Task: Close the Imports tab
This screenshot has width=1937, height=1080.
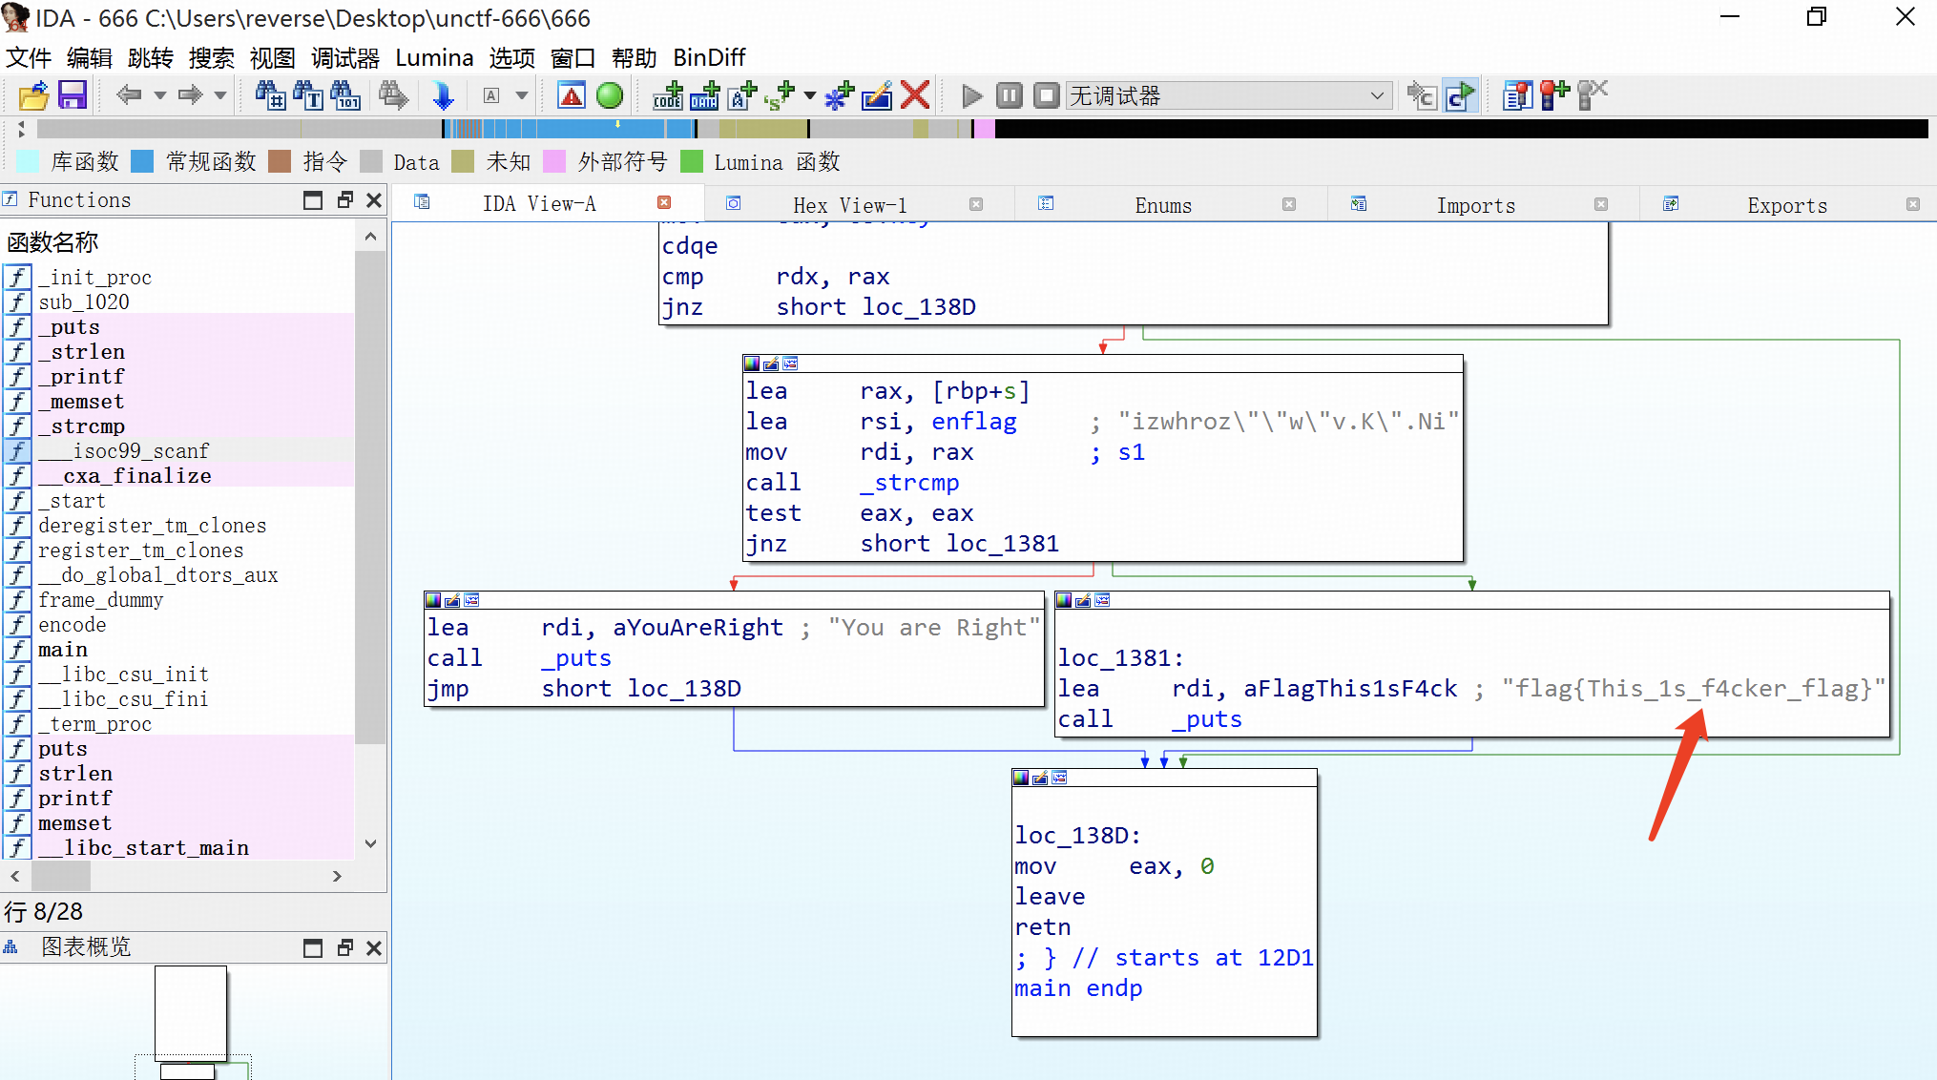Action: (1601, 204)
